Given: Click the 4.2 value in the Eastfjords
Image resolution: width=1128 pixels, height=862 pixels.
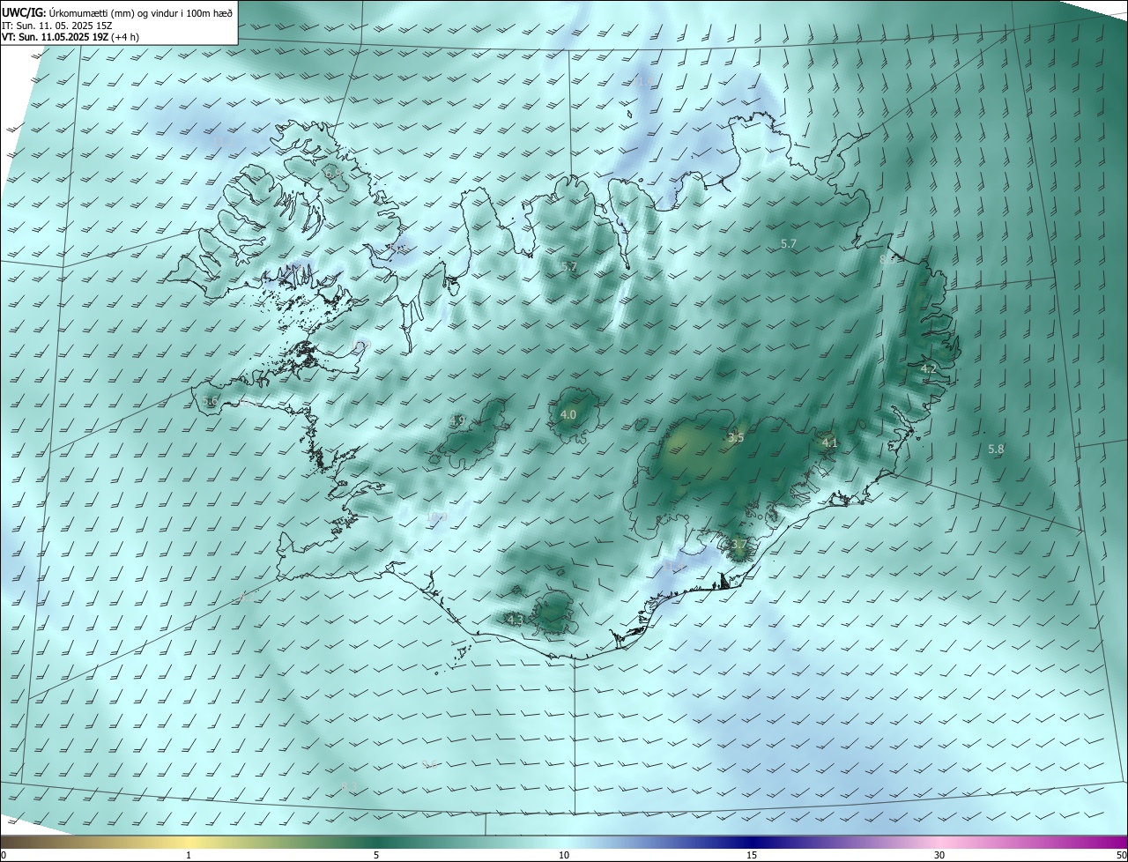Looking at the screenshot, I should 928,368.
